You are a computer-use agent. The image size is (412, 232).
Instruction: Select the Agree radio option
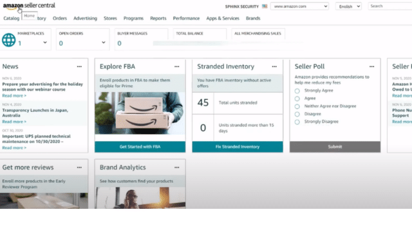297,99
